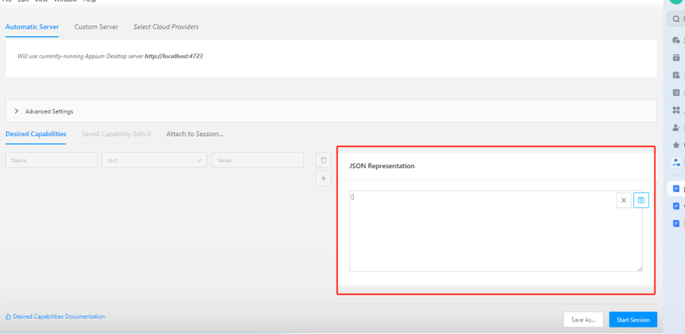Open Saved Capability Sets 0 tab
The width and height of the screenshot is (685, 334).
coord(116,134)
